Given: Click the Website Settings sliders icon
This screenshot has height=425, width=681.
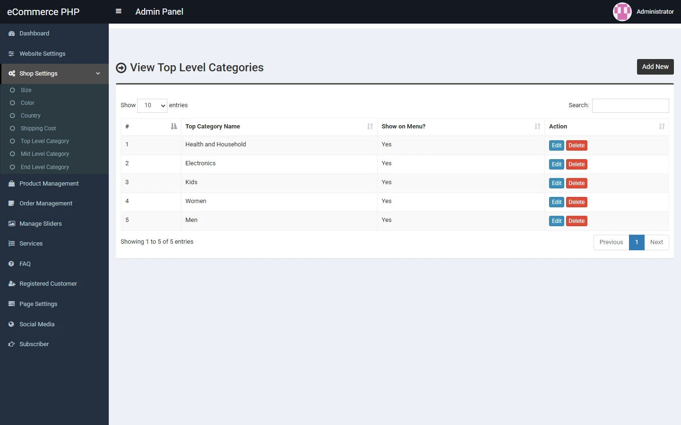Looking at the screenshot, I should 12,54.
